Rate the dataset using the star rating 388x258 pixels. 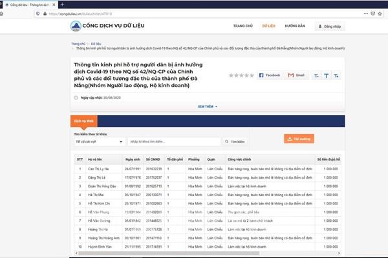241,75
